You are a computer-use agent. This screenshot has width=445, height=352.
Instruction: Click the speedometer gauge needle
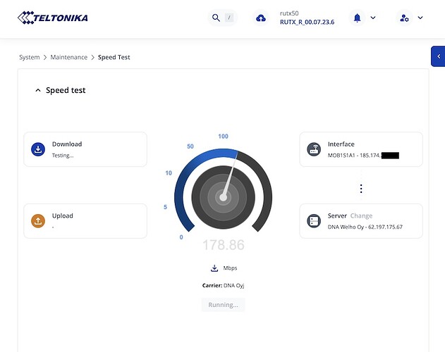pos(229,177)
